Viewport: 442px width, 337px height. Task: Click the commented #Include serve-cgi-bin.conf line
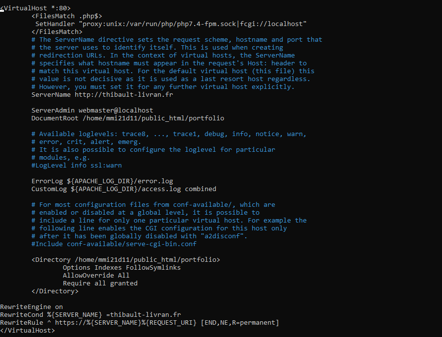click(x=114, y=244)
